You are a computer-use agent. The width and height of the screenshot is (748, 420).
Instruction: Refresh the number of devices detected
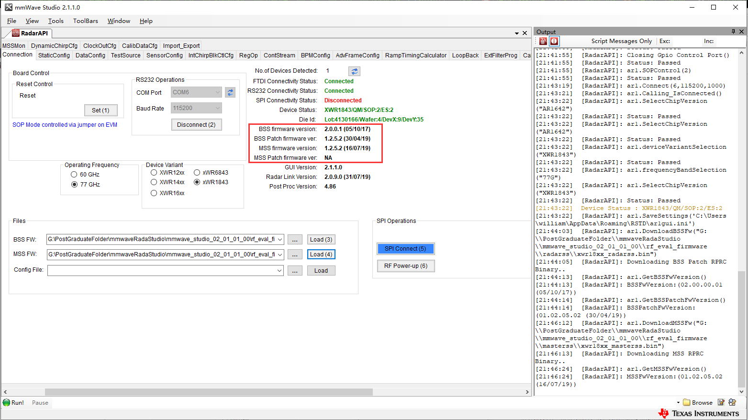click(355, 71)
